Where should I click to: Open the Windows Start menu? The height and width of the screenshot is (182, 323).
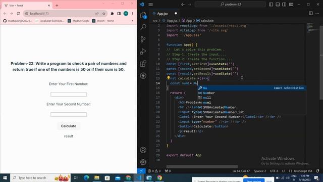[5, 177]
